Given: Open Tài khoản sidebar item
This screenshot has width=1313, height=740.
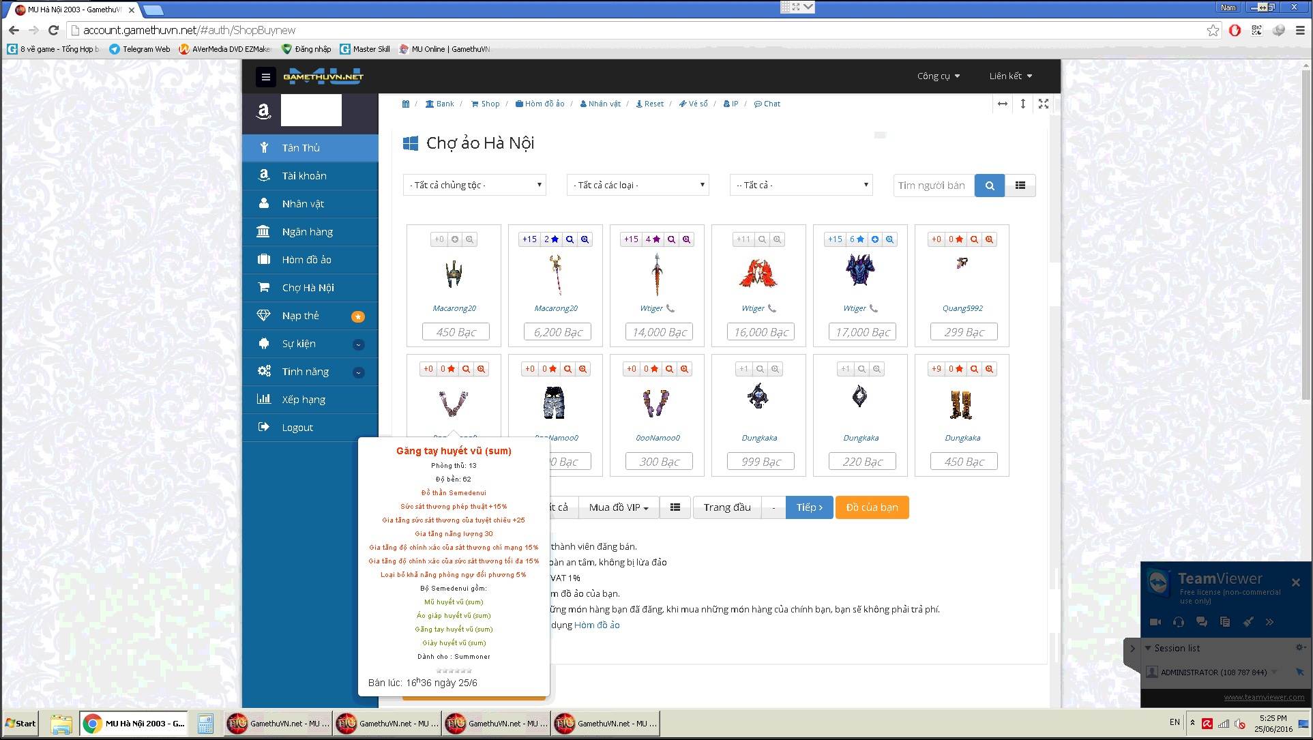Looking at the screenshot, I should click(310, 176).
